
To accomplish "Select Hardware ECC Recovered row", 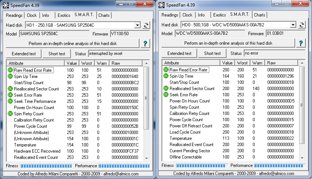I will (75, 151).
